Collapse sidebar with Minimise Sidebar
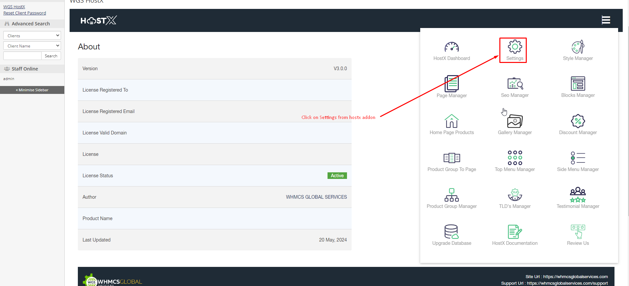The height and width of the screenshot is (286, 629). [x=32, y=90]
